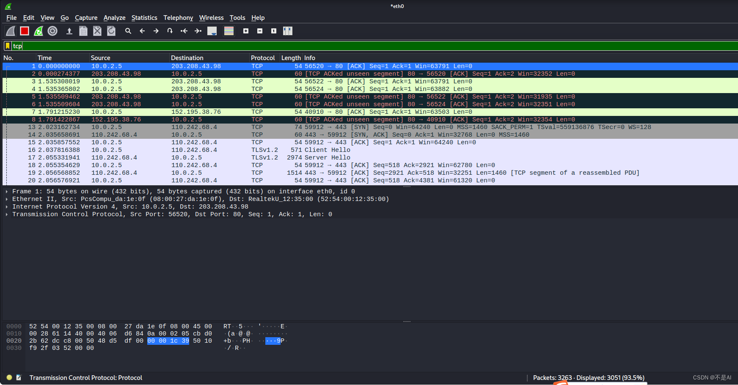
Task: Go forward in packet history
Action: 156,31
